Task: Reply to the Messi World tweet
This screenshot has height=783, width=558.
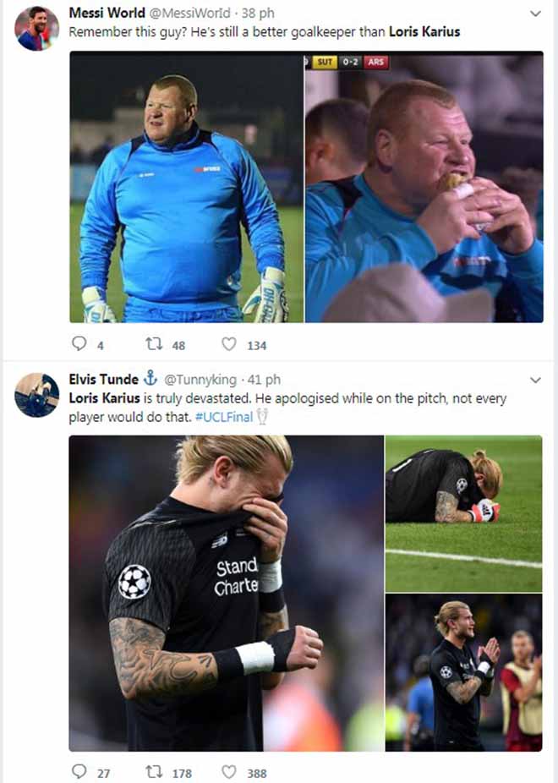Action: pos(79,344)
